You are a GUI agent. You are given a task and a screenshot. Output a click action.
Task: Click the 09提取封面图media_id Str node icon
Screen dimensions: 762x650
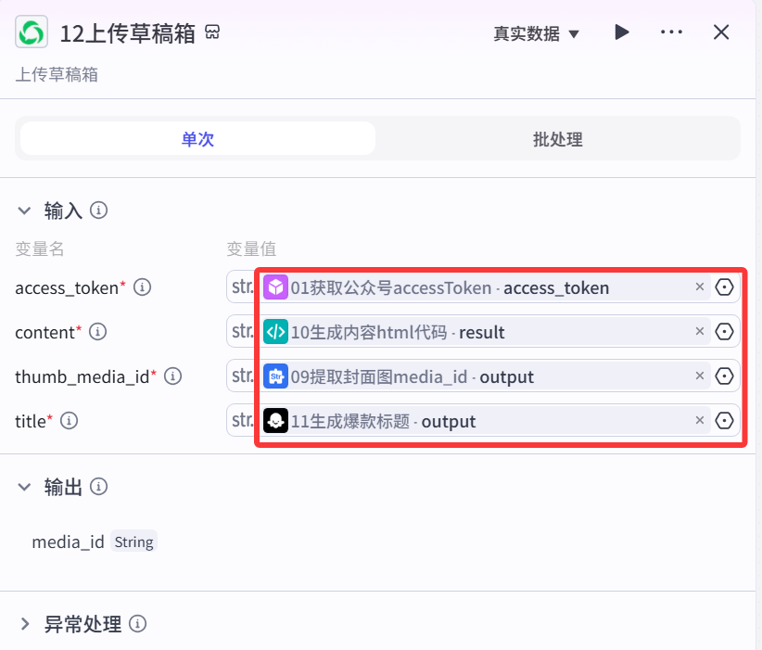pyautogui.click(x=275, y=376)
